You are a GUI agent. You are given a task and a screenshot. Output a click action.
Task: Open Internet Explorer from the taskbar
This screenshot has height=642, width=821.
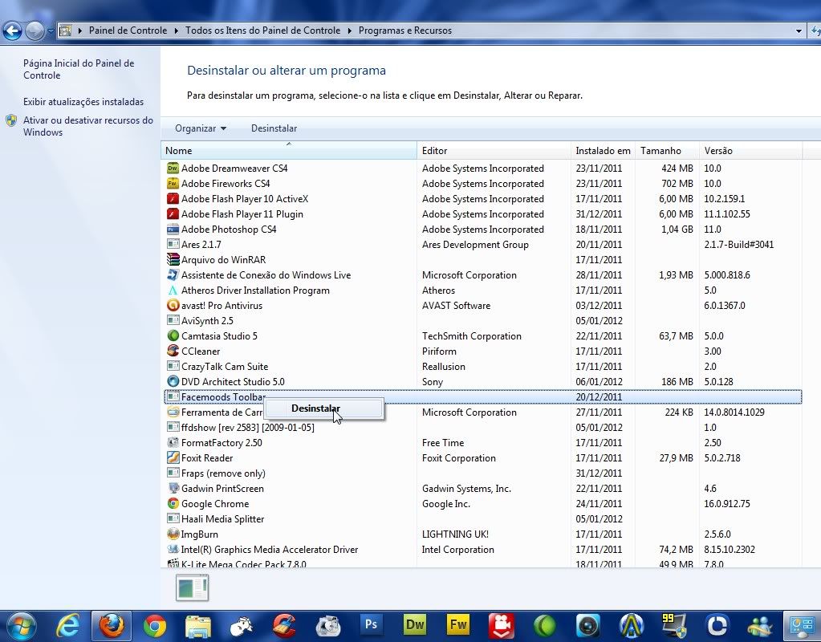pos(67,624)
